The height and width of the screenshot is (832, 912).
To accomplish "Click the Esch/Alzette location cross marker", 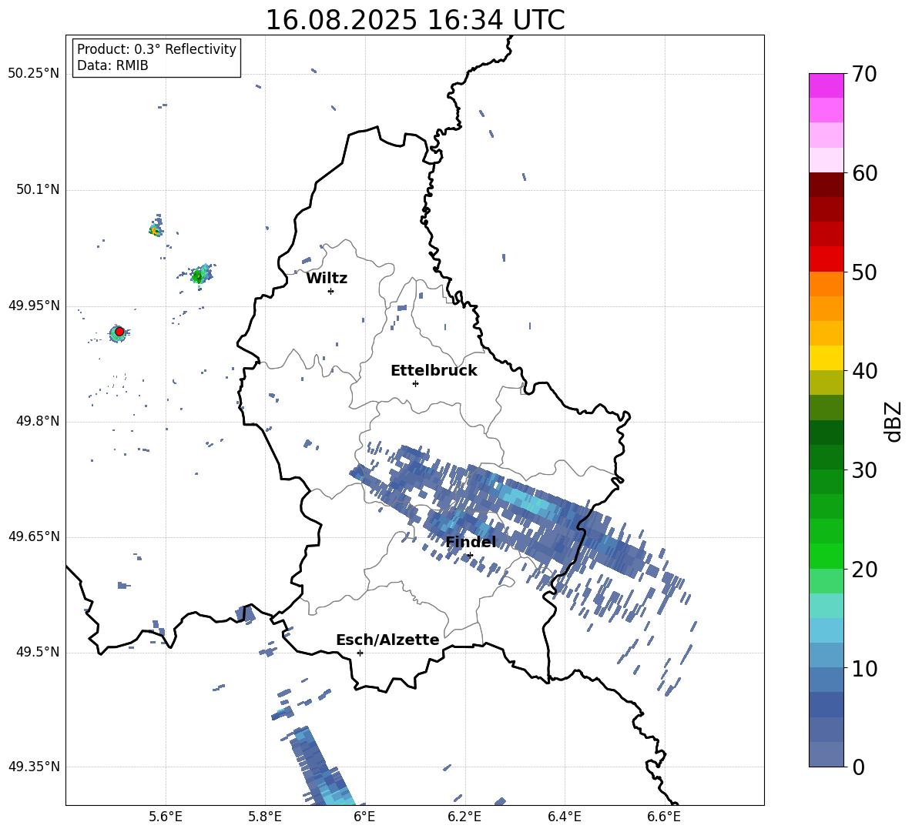I will pyautogui.click(x=360, y=653).
